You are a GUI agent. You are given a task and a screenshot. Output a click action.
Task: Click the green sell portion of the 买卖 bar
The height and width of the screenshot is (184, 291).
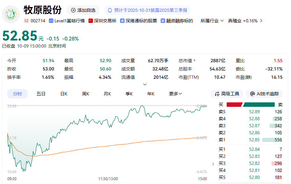tap(259, 105)
